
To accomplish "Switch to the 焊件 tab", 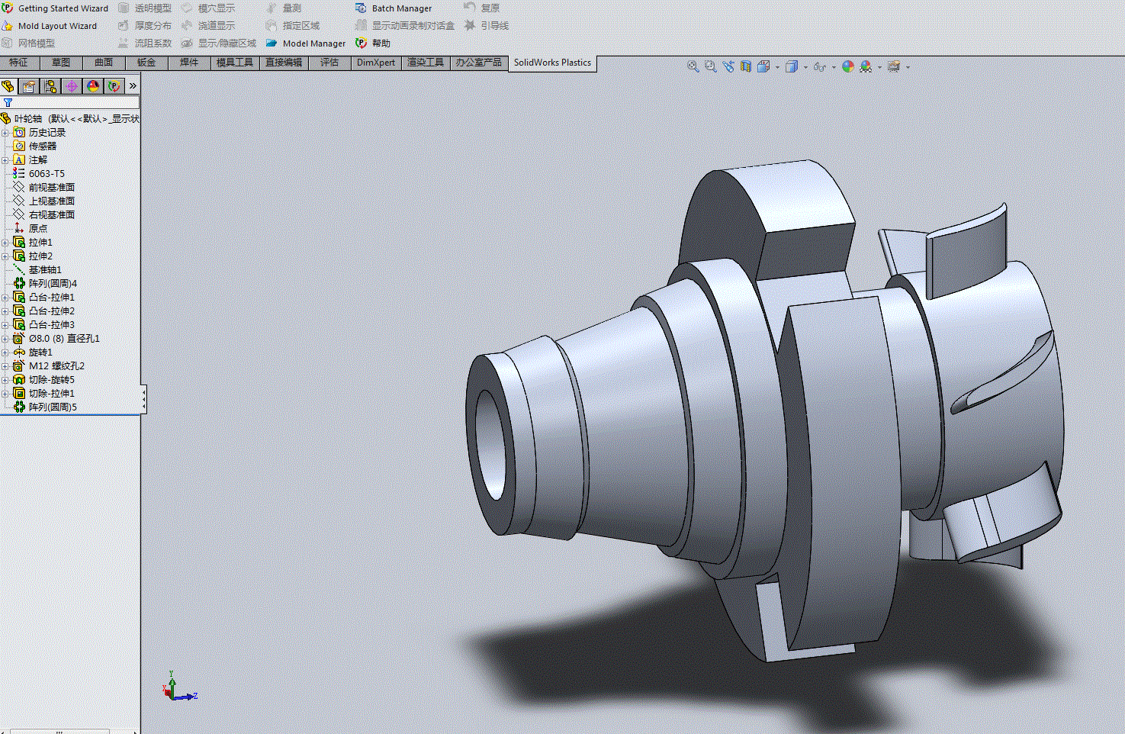I will point(189,63).
